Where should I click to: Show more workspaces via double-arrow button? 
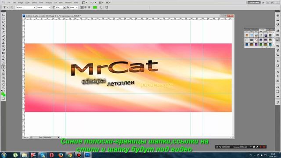(263, 3)
